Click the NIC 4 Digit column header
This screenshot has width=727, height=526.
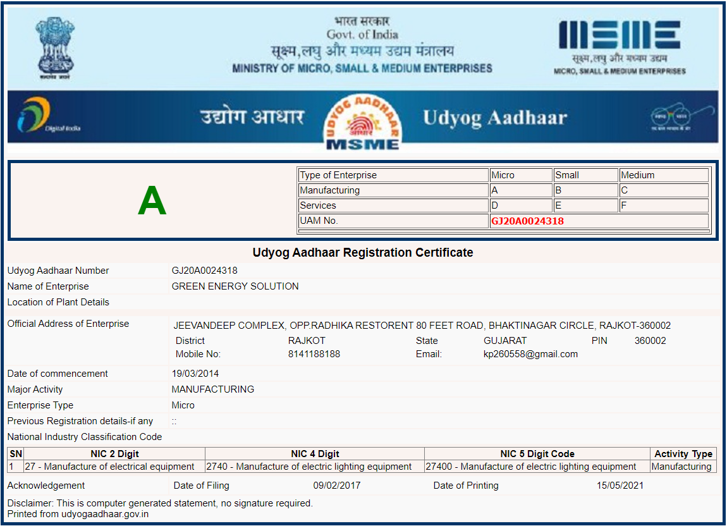tap(315, 454)
